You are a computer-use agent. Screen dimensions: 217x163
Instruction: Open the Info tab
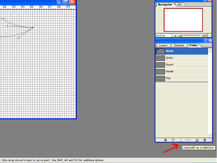click(x=179, y=5)
